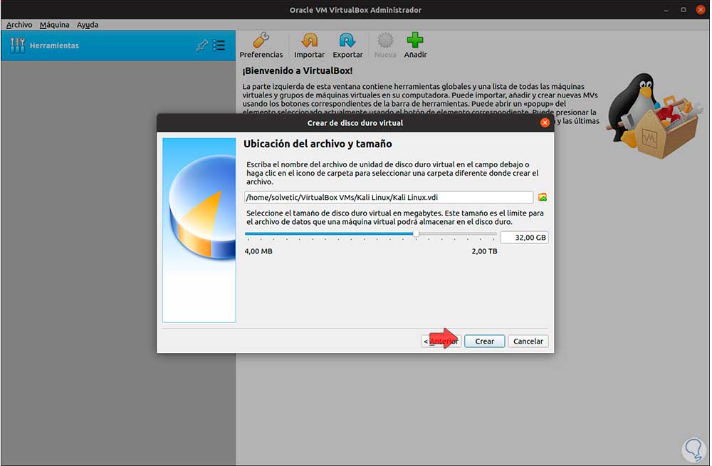Image resolution: width=712 pixels, height=466 pixels.
Task: Click the pin icon in Herramientas row
Action: pos(202,46)
